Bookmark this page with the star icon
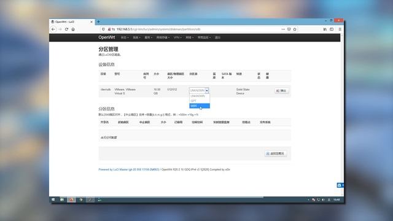The image size is (393, 221). (x=295, y=29)
